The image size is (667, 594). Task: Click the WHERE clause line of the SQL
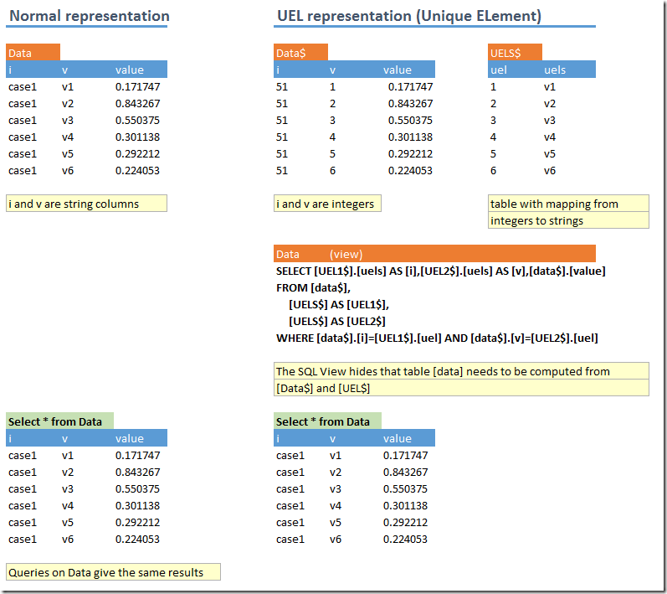coord(436,338)
